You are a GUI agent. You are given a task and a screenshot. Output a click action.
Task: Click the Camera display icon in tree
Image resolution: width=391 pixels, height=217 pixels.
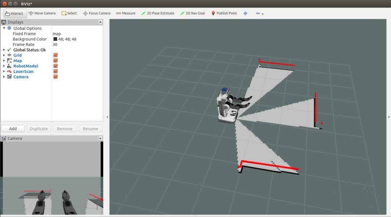[9, 77]
